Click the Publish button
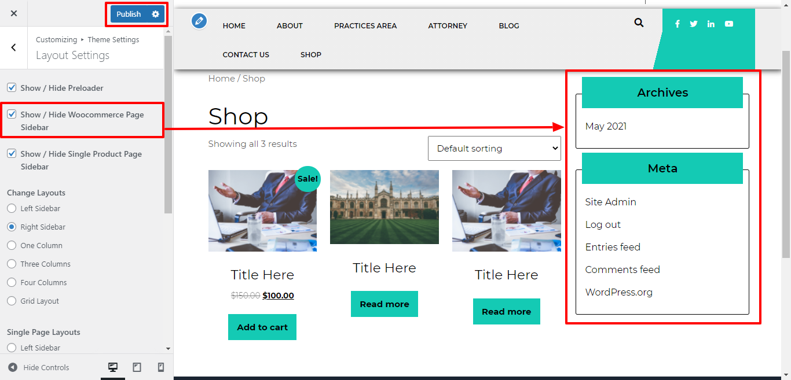This screenshot has width=791, height=380. 129,14
